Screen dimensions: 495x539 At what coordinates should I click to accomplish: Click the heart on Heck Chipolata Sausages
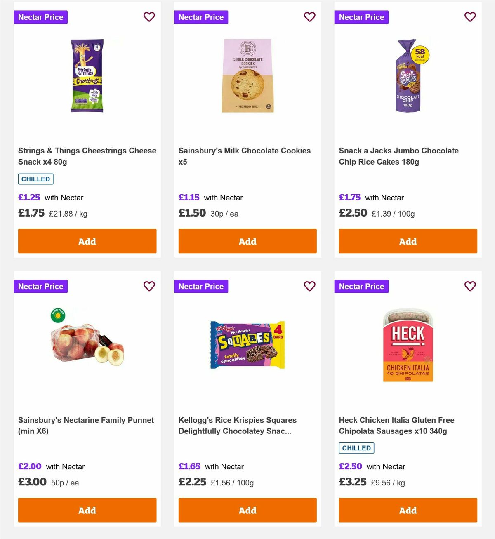tap(470, 286)
